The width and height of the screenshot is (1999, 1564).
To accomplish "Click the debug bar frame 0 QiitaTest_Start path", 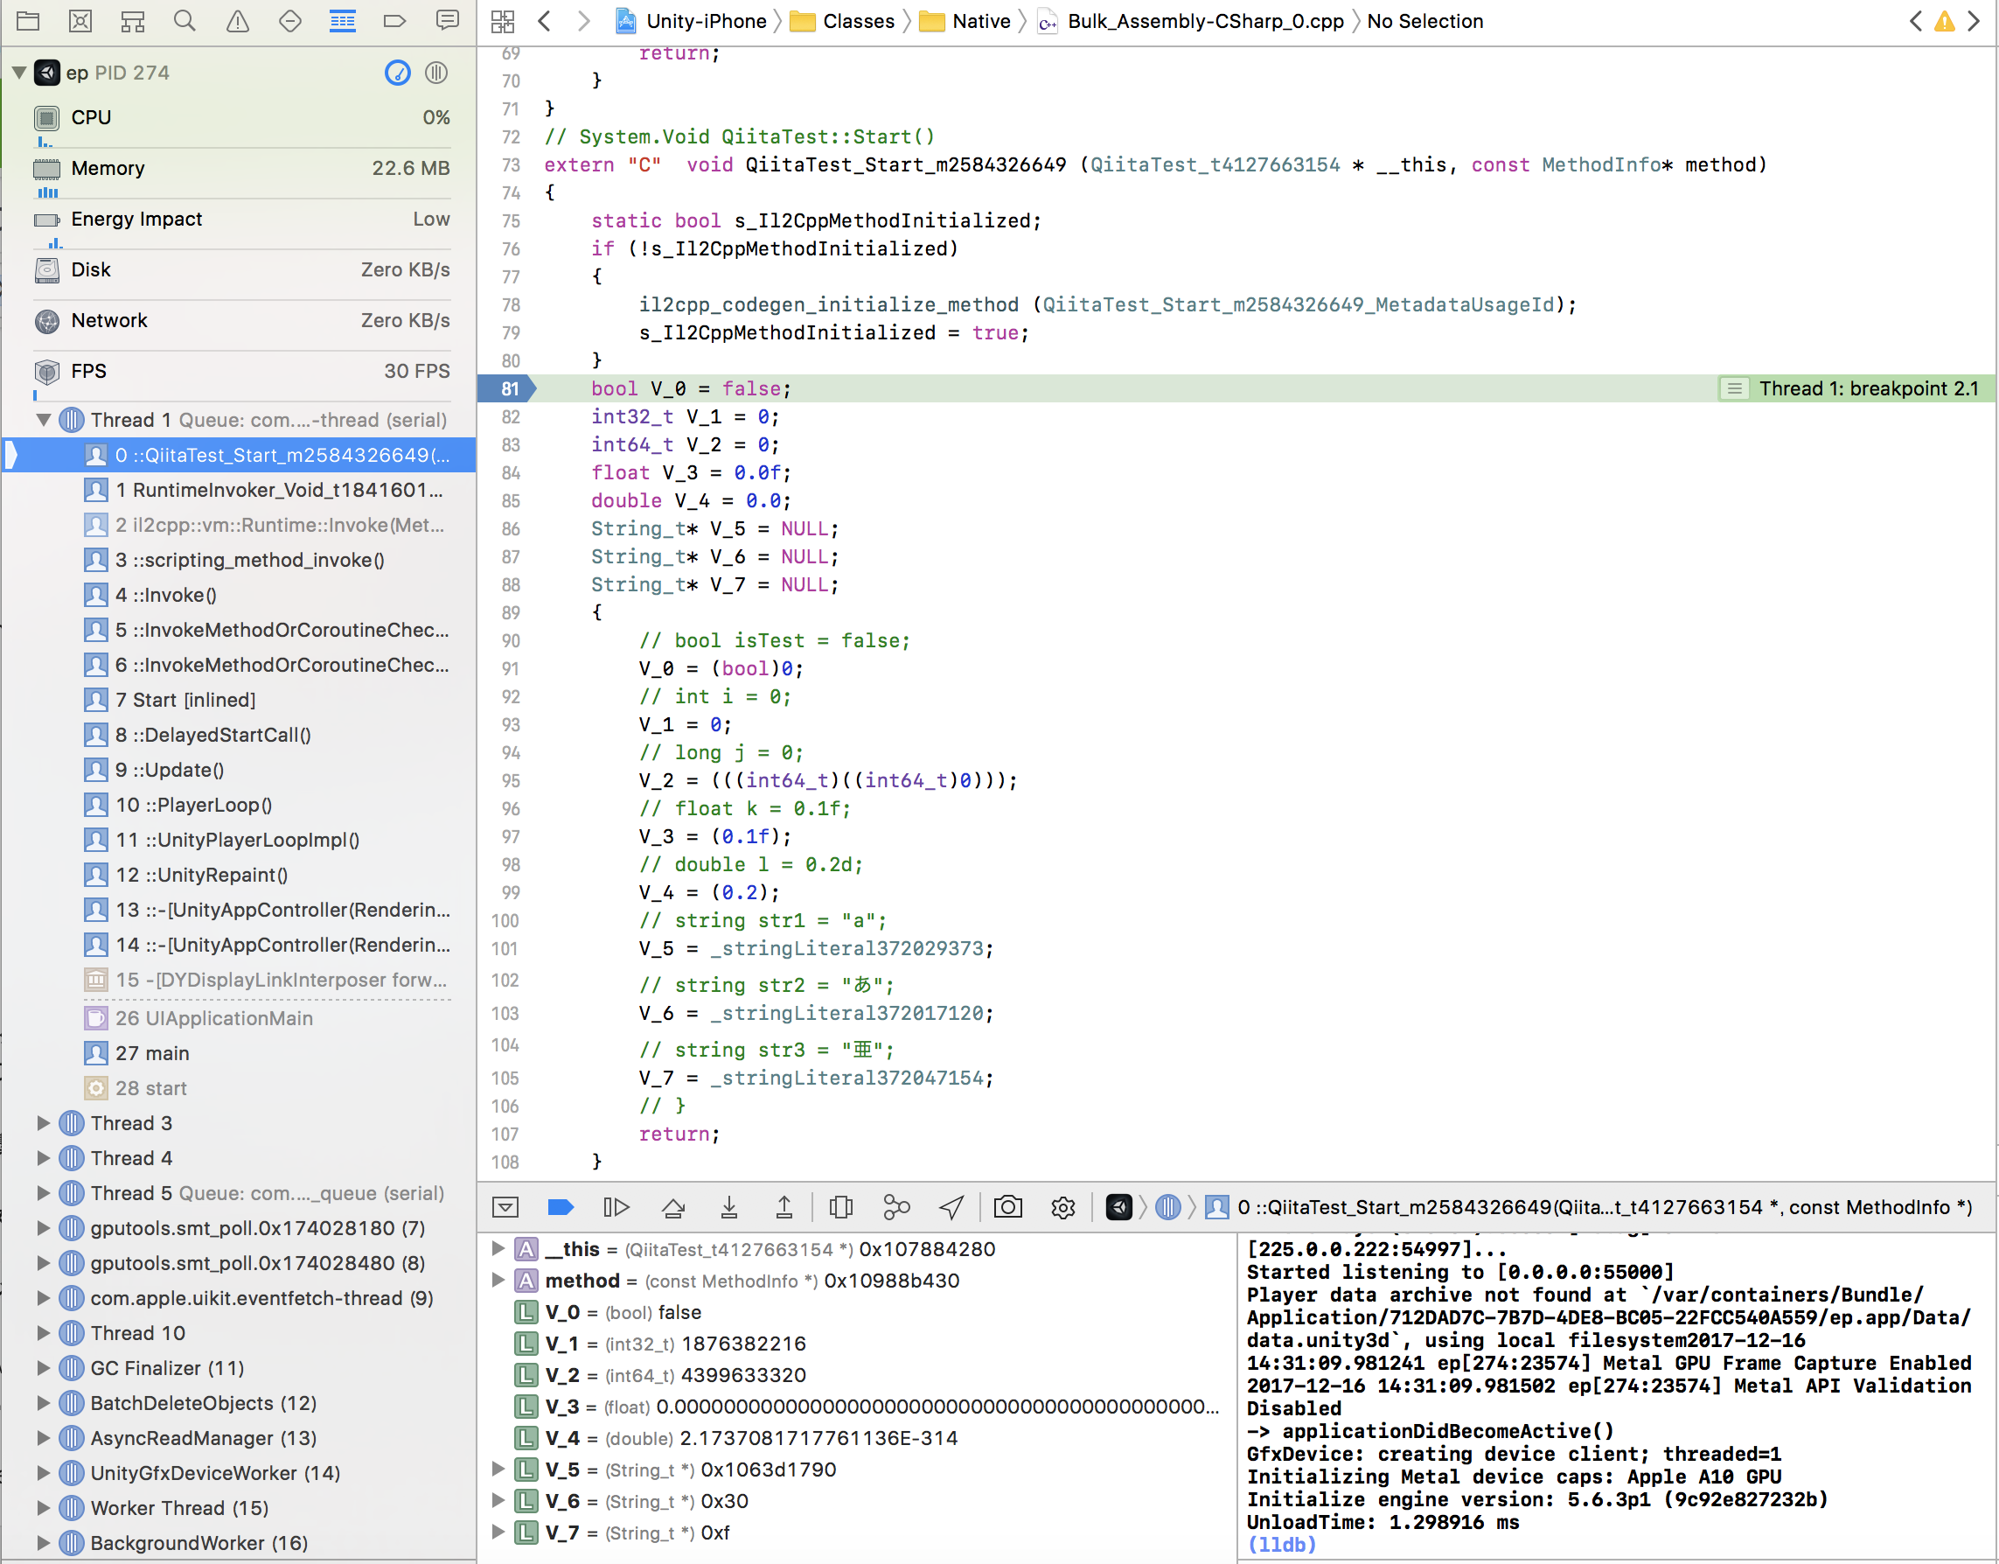I will tap(1589, 1207).
